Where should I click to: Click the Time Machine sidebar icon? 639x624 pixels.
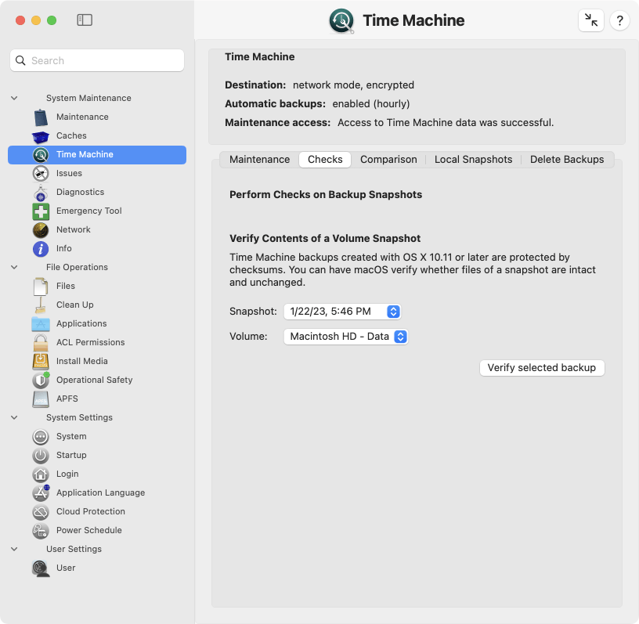click(x=41, y=154)
